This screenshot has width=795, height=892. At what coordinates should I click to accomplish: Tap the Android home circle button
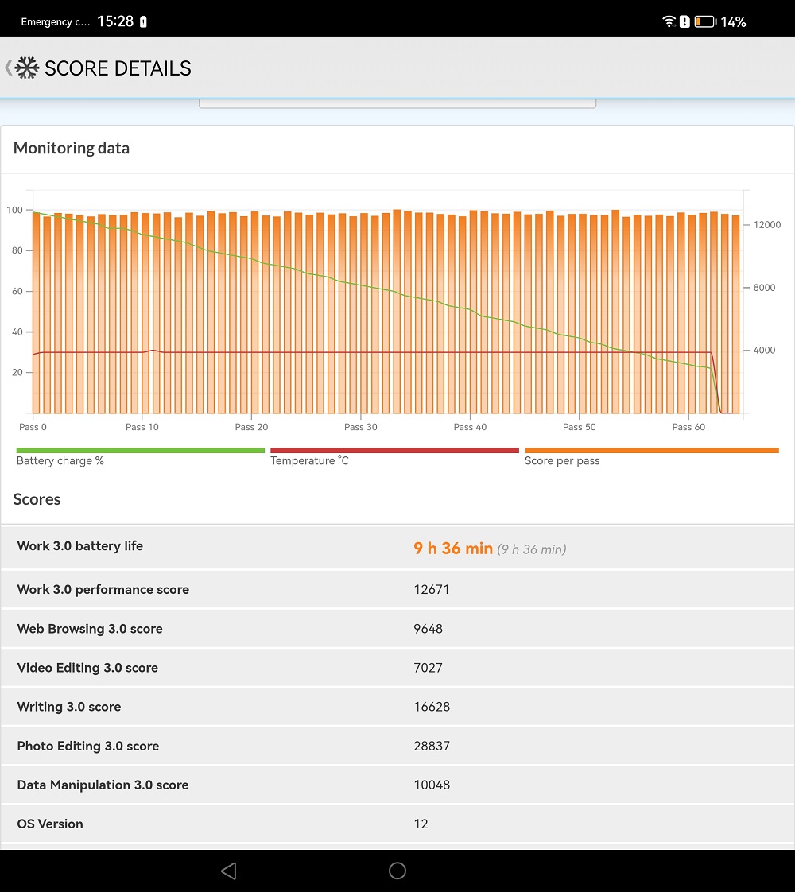(x=397, y=871)
